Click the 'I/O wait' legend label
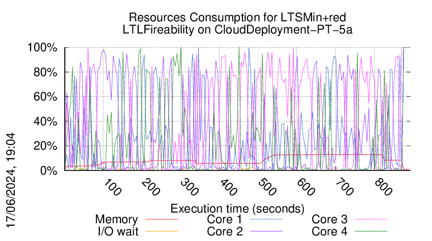The width and height of the screenshot is (432, 241). [118, 231]
